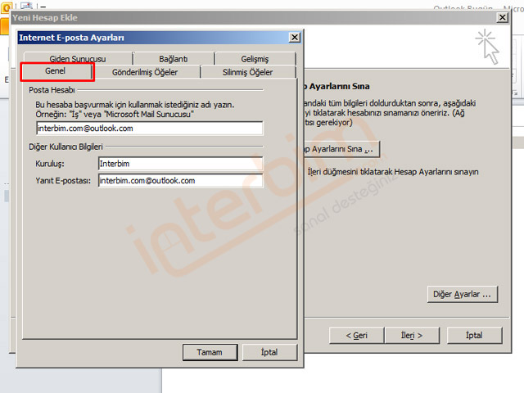Click the Outlook application icon at top-left
Screen dimensions: 524x393
tap(6, 5)
